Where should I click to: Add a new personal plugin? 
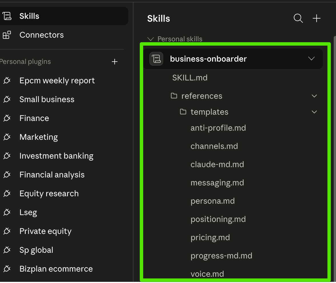[x=115, y=62]
